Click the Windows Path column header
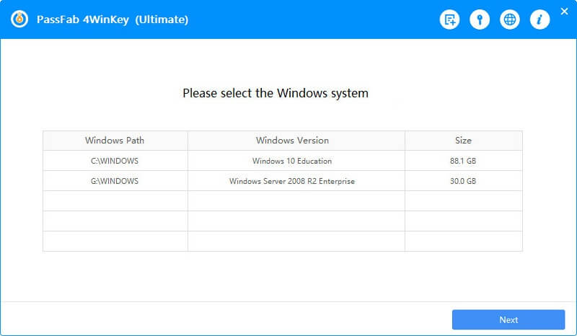This screenshot has height=336, width=577. 115,140
